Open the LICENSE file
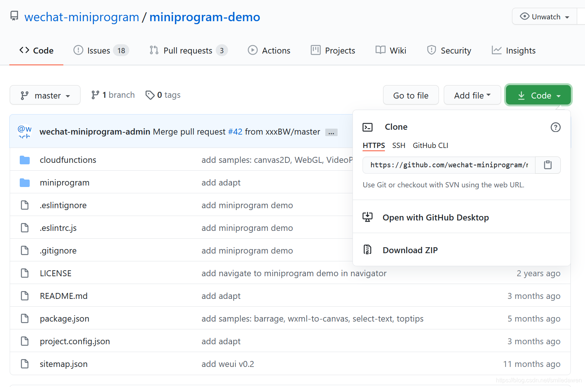This screenshot has width=585, height=387. [x=56, y=273]
